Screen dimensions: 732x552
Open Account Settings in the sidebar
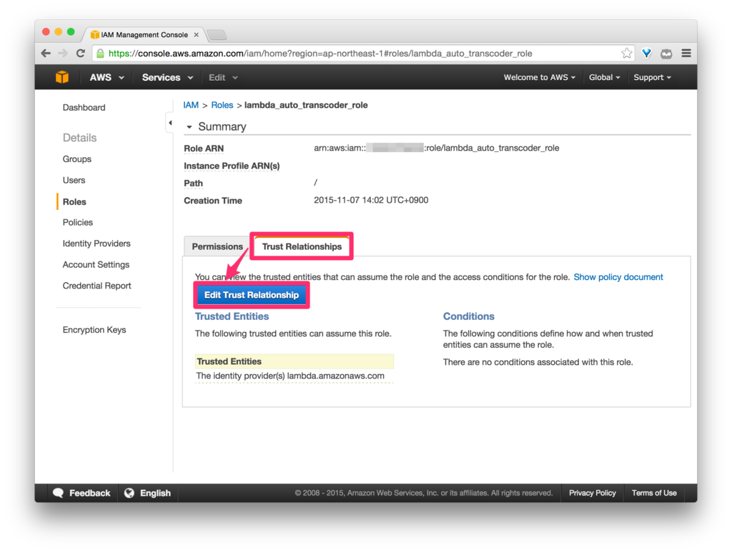point(96,264)
